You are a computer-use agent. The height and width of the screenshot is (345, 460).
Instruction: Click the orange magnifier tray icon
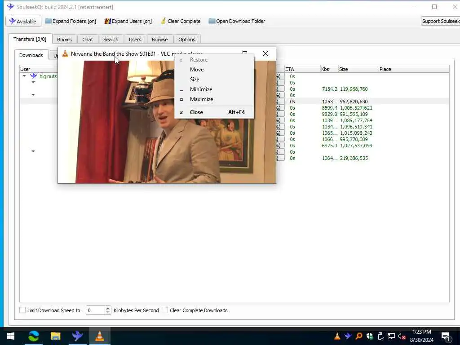(359, 336)
